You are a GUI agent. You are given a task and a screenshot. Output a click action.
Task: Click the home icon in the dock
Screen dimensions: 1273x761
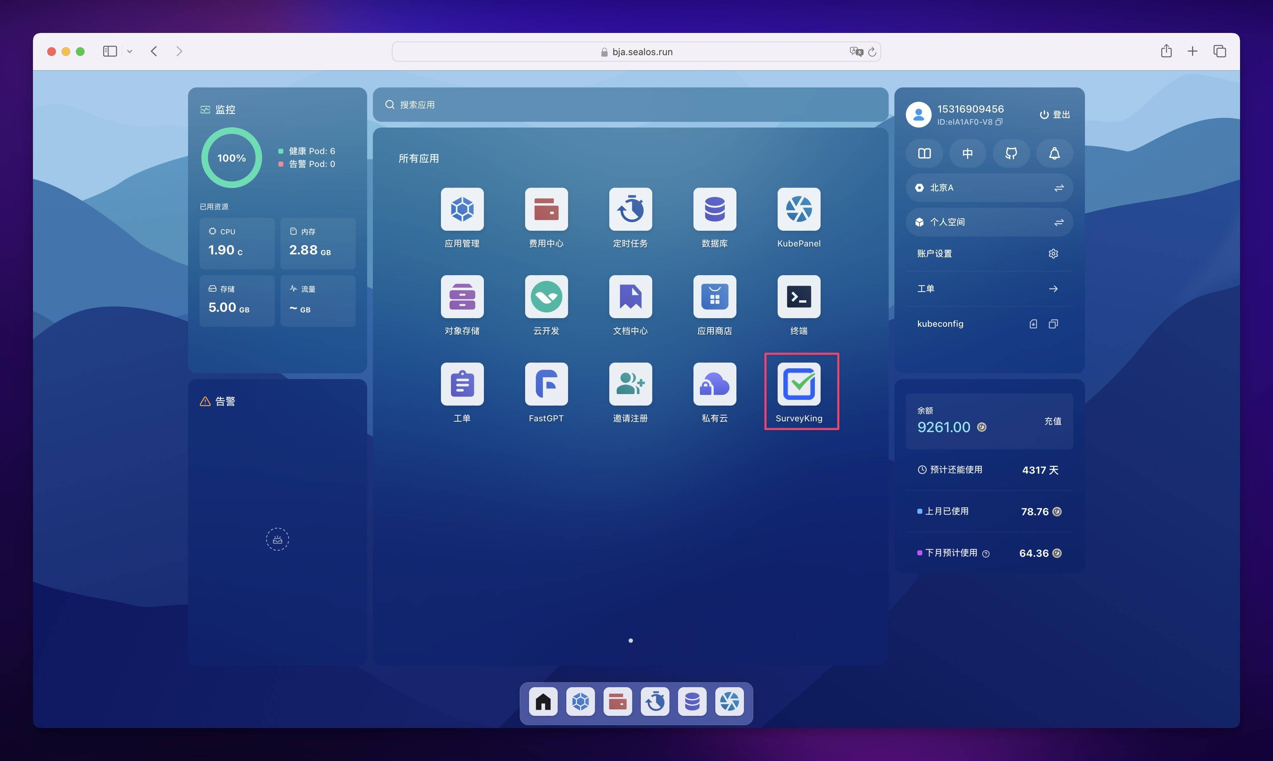543,702
